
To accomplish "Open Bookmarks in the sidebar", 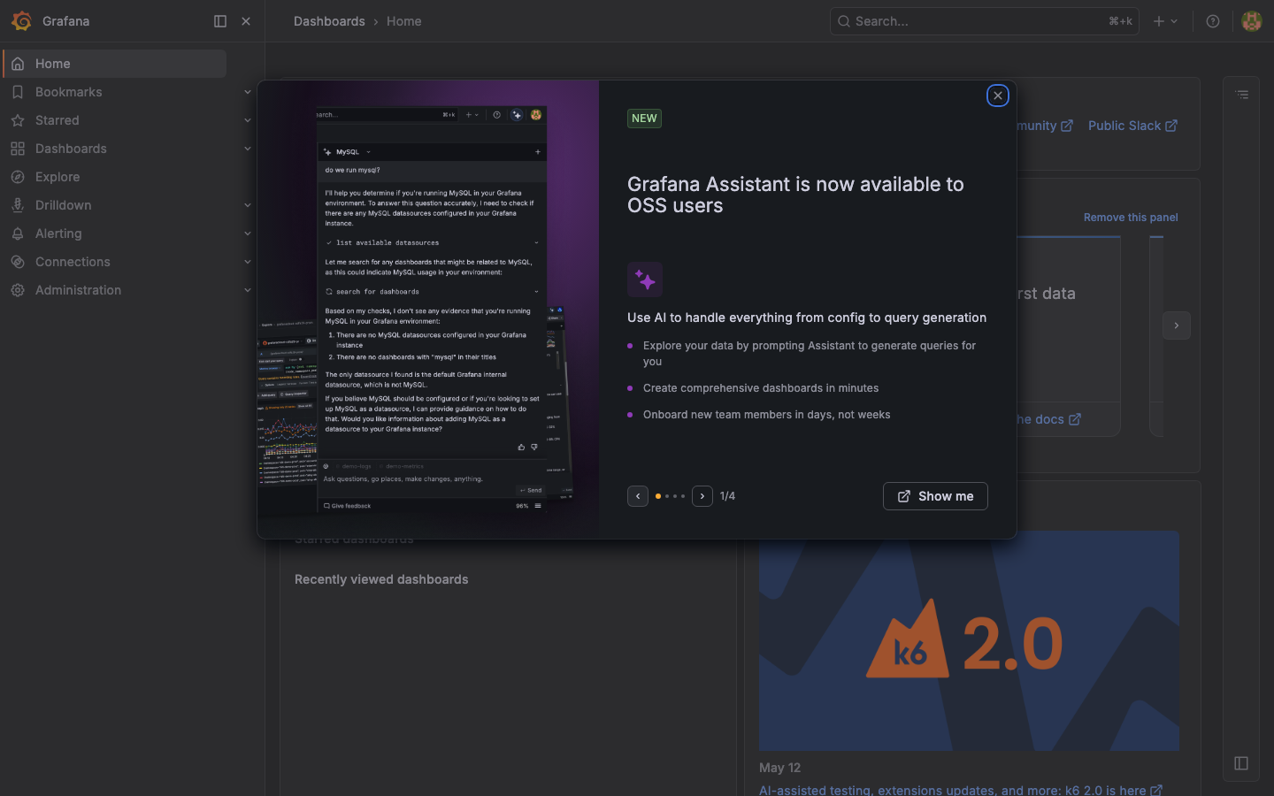I will (68, 92).
